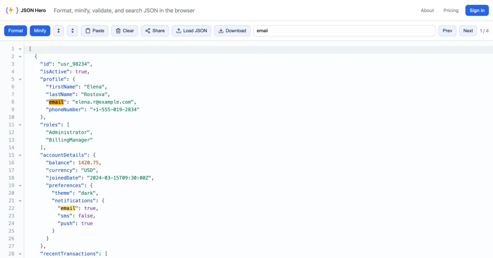Viewport: 493px width, 258px height.
Task: Share the current JSON
Action: [155, 31]
